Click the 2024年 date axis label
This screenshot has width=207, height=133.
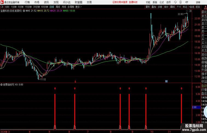pos(4,132)
